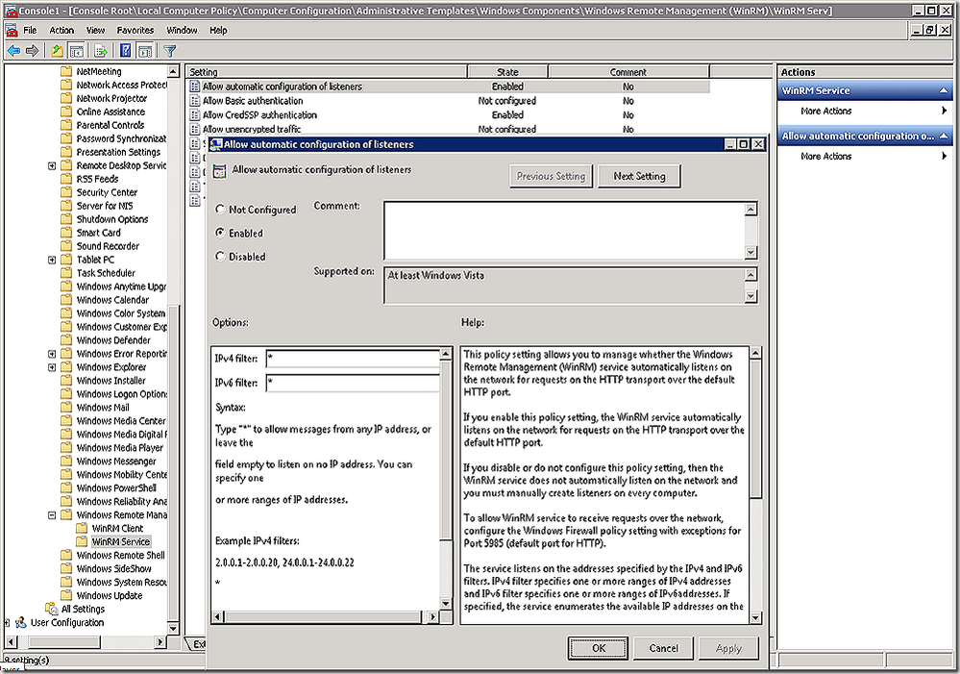Screen dimensions: 960x674
Task: Open the File menu
Action: (x=30, y=30)
